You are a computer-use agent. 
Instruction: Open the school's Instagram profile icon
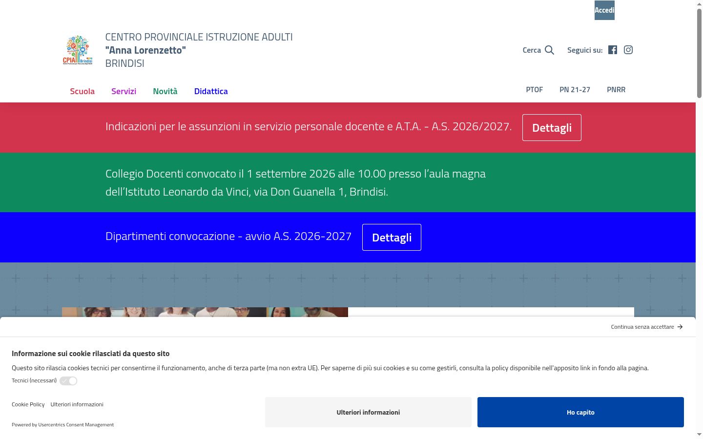[x=628, y=50]
